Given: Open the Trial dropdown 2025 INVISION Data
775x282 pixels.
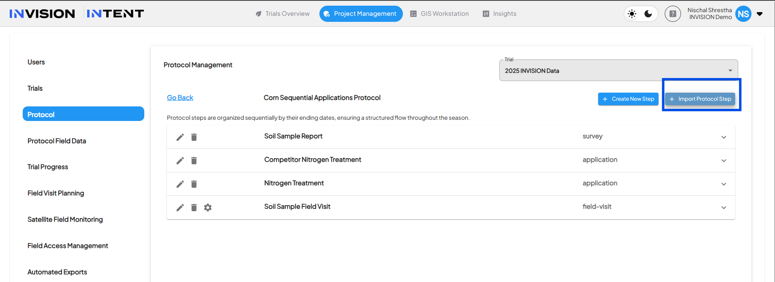Looking at the screenshot, I should (618, 71).
